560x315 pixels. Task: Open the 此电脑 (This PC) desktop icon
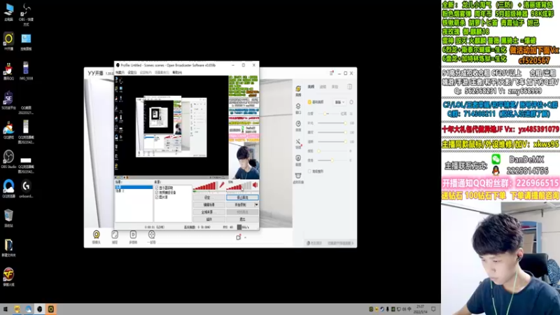(x=8, y=12)
